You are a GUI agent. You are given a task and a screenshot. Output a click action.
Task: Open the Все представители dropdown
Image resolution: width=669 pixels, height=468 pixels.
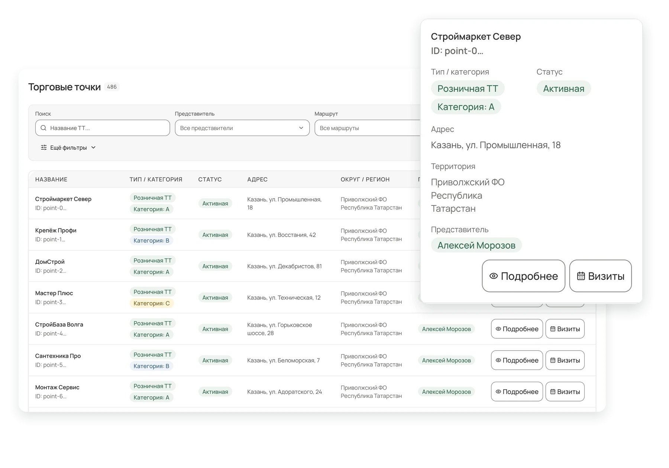pyautogui.click(x=242, y=128)
